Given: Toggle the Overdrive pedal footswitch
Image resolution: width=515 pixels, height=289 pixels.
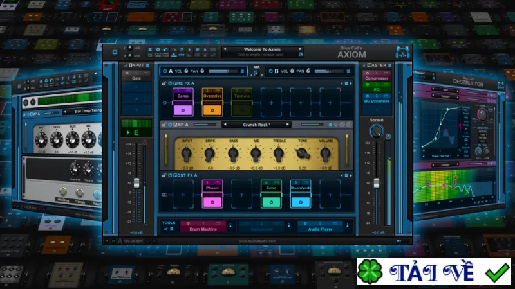Looking at the screenshot, I should click(x=212, y=110).
